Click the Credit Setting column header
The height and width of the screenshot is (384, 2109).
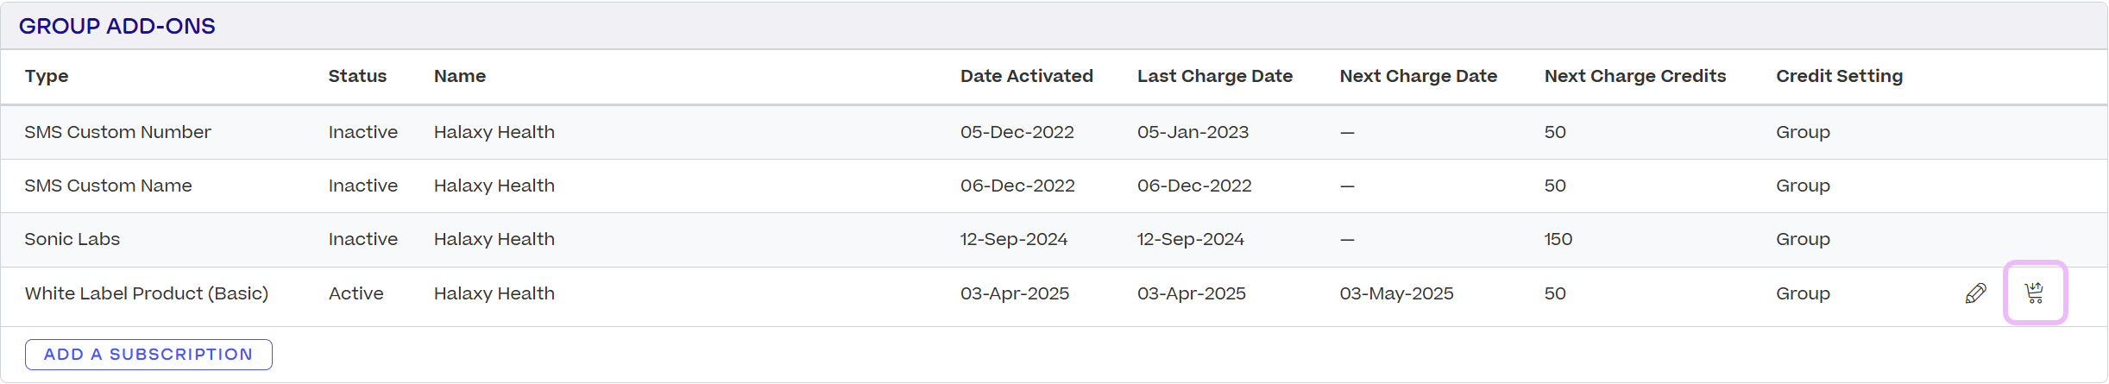(1839, 76)
